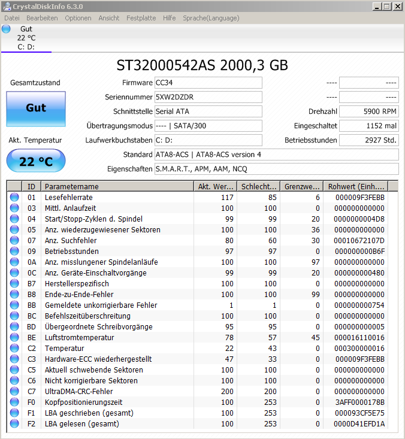Open the Sprache(Language) menu
405x439 pixels.
click(211, 18)
